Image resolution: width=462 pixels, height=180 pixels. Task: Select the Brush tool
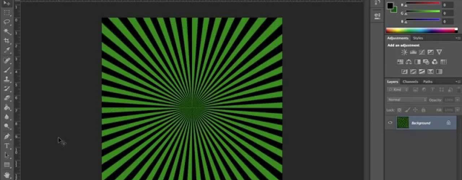(x=7, y=70)
